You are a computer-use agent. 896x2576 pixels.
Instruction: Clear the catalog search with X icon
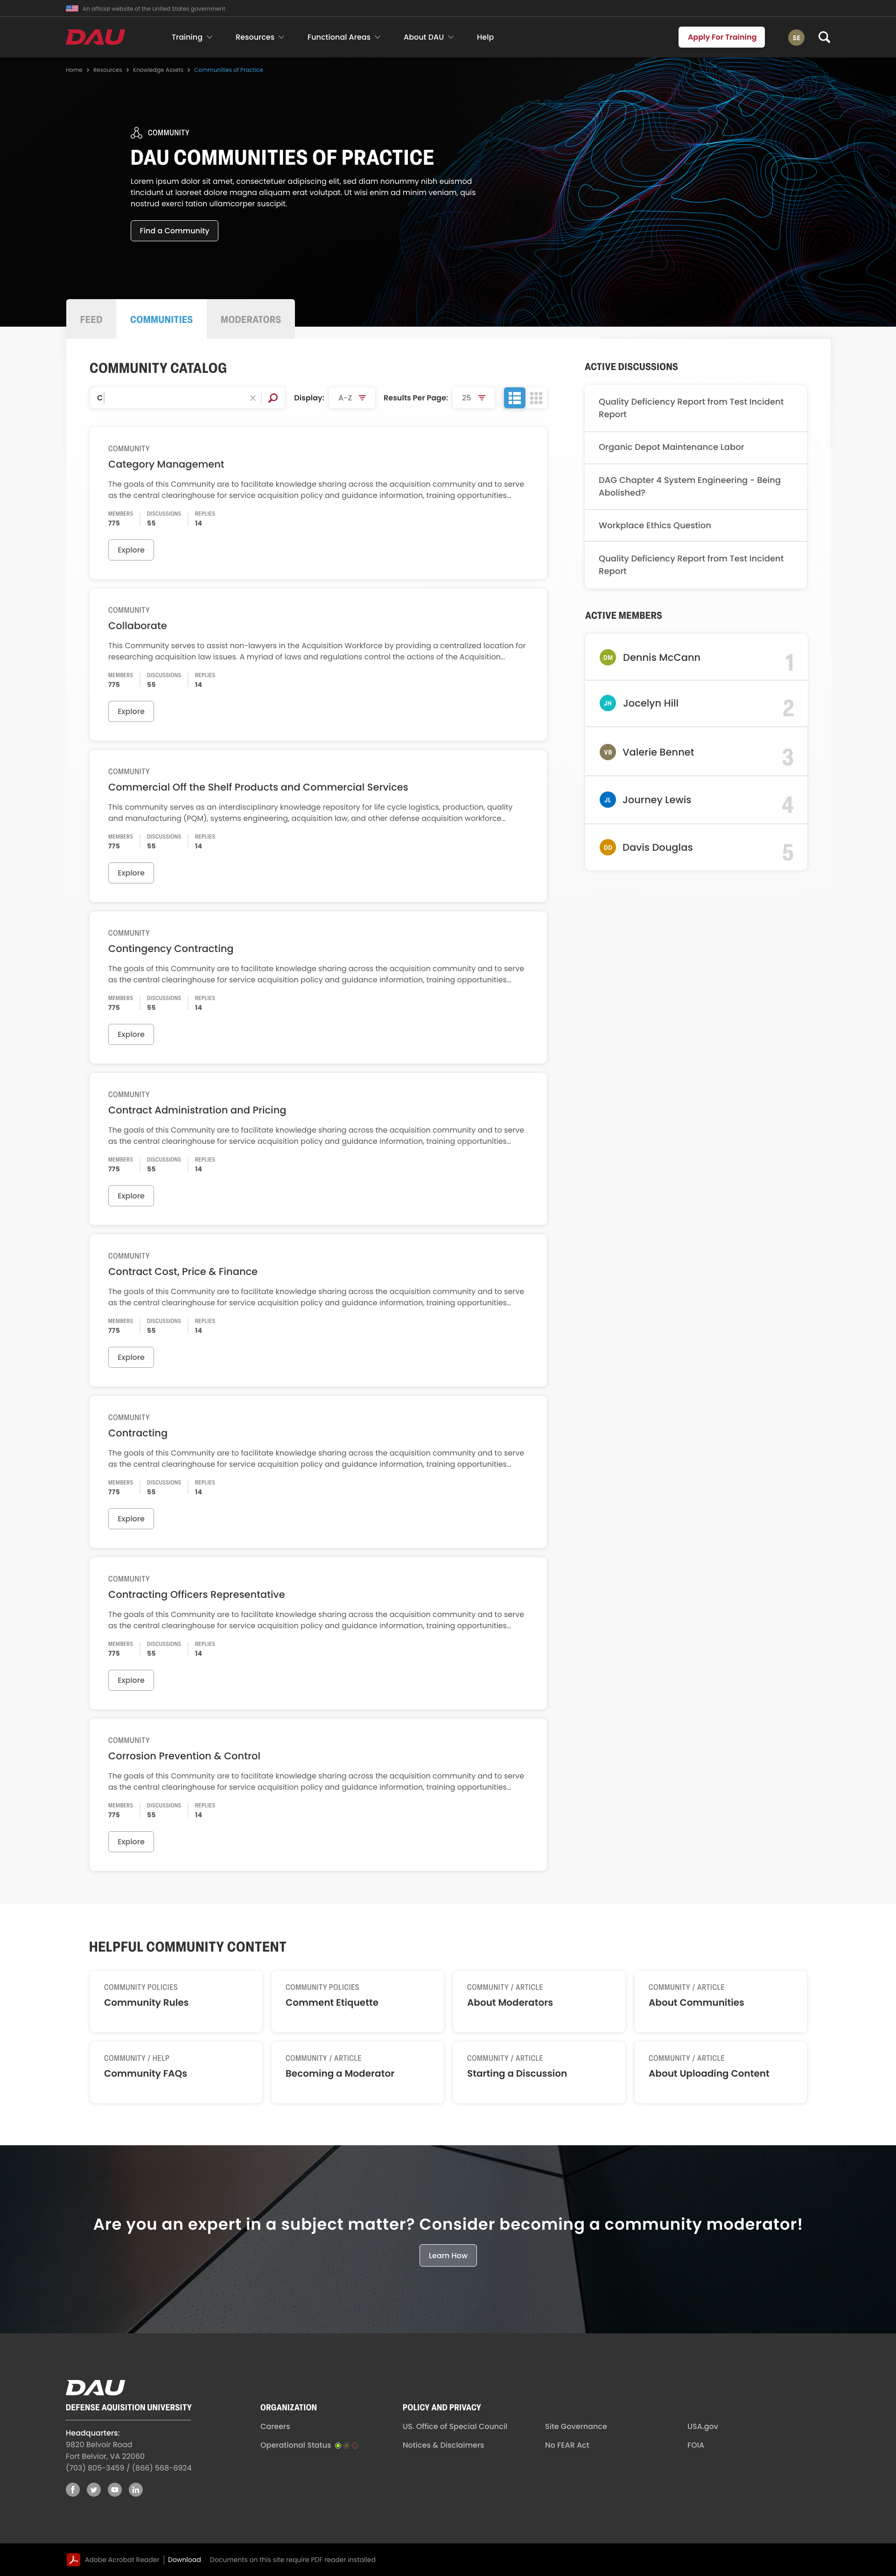(x=252, y=398)
